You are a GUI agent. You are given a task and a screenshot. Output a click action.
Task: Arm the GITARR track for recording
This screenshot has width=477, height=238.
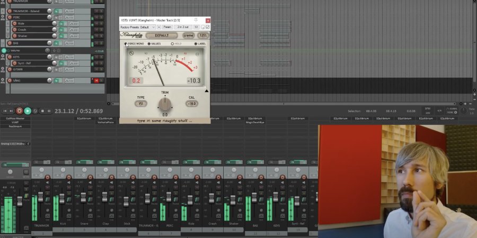[x=10, y=69]
